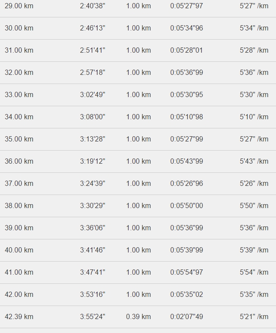Viewport: 276px width, 333px height.
Task: Select lap time 0:05'30"95
Action: tap(186, 95)
